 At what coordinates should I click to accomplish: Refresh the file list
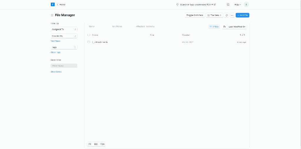pyautogui.click(x=227, y=15)
